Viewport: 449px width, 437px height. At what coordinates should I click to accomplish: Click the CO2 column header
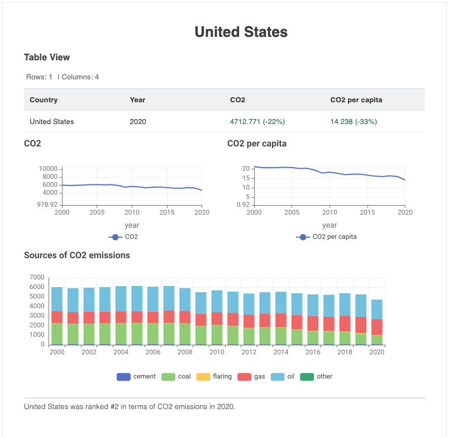tap(237, 99)
